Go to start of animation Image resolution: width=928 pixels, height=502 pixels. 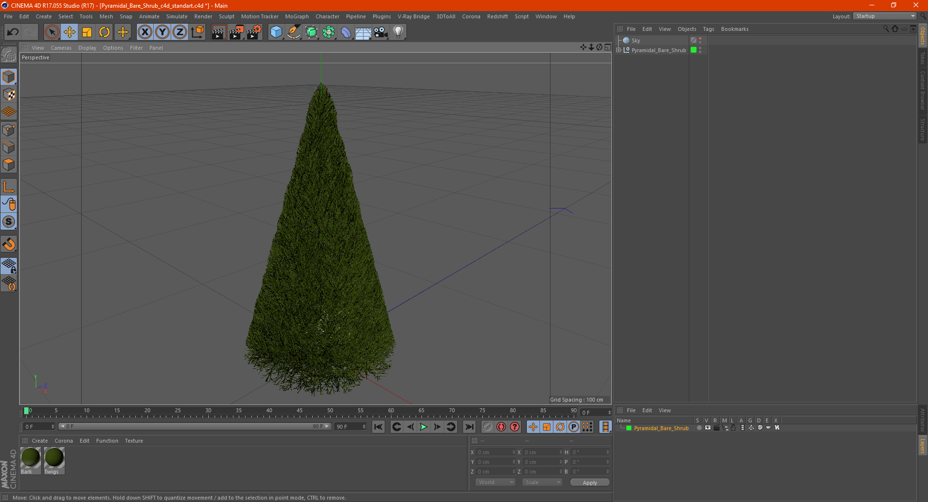(378, 427)
